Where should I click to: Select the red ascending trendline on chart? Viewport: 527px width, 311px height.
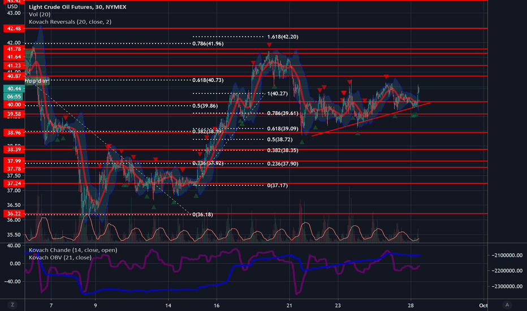pyautogui.click(x=371, y=119)
